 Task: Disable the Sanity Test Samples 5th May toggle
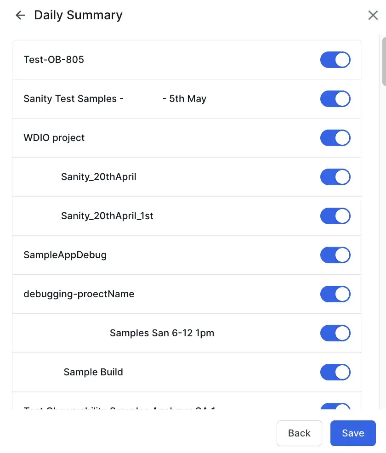tap(335, 99)
